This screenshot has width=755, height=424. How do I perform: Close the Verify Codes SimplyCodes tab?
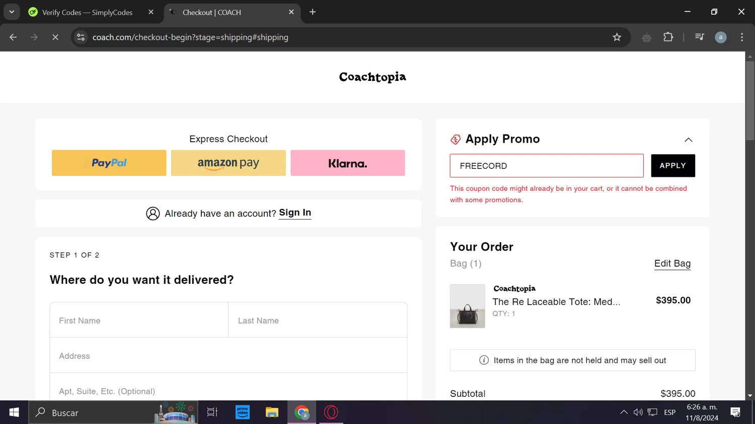click(x=151, y=12)
